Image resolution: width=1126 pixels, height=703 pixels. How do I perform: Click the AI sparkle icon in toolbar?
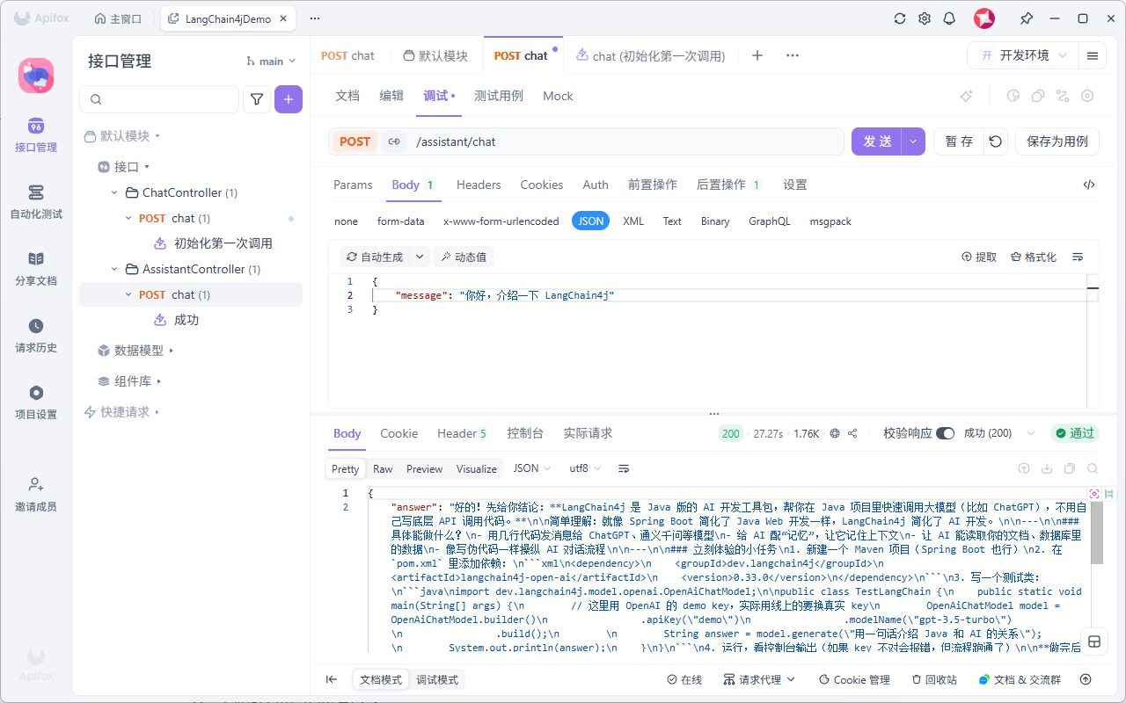966,96
